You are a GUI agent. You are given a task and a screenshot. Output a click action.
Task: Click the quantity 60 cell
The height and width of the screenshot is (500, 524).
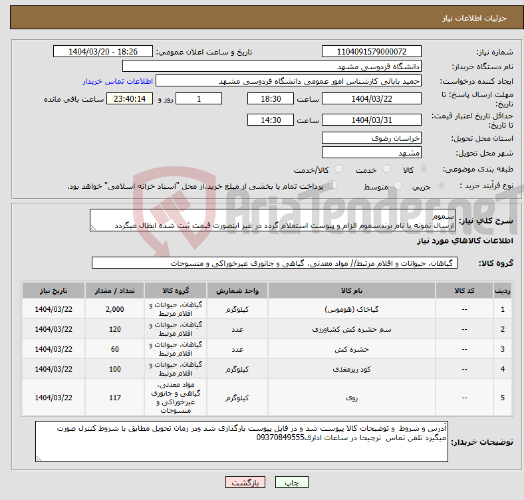point(114,349)
